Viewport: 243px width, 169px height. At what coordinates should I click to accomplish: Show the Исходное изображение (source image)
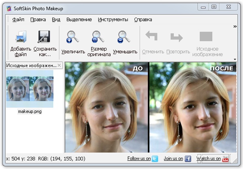point(206,37)
